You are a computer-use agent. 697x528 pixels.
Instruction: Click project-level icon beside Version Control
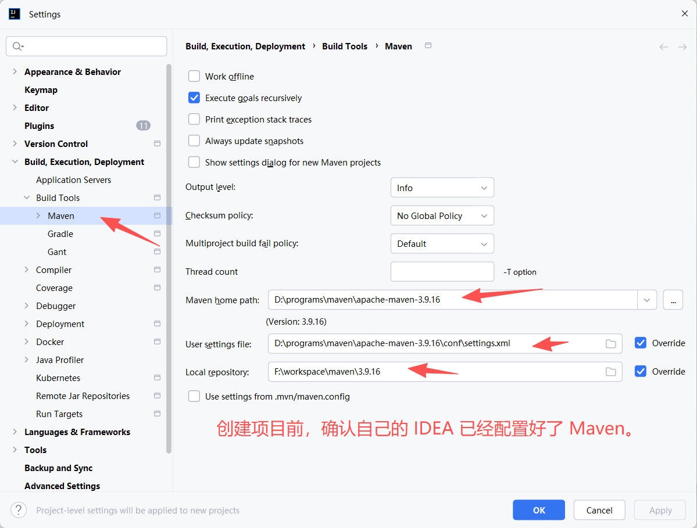click(157, 143)
